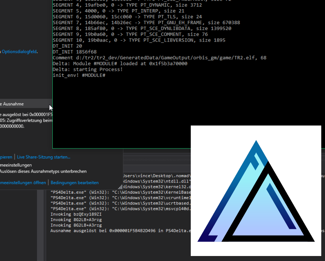Image resolution: width=325 pixels, height=261 pixels.
Task: Click the 'Comment d:/tr2/tr2_dev' console line
Action: click(160, 58)
